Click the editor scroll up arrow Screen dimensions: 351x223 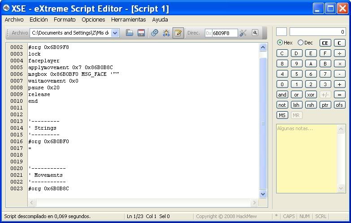coord(263,47)
